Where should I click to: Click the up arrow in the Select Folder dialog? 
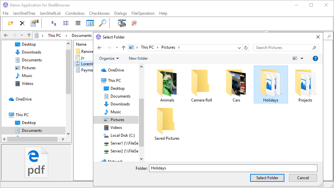pos(124,47)
